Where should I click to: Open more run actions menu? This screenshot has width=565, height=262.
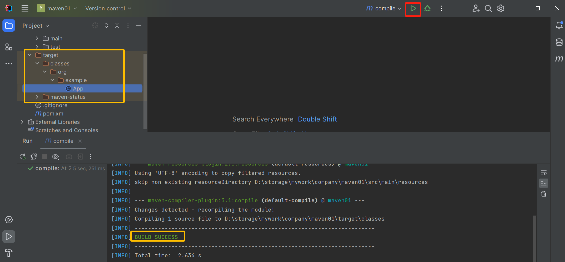click(x=442, y=8)
